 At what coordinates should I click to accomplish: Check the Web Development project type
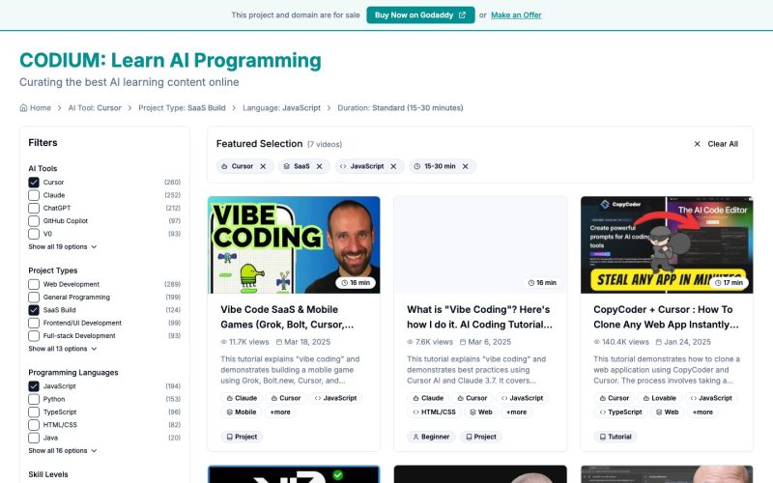pos(34,284)
